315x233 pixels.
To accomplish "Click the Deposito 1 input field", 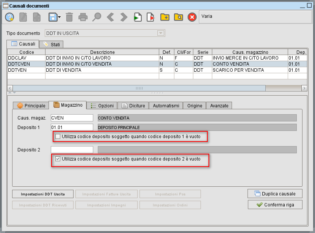I will coord(72,127).
